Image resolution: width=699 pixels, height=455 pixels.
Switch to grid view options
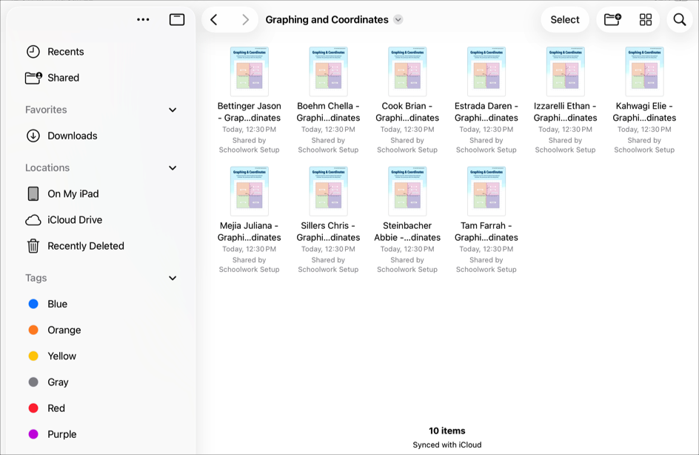[645, 19]
